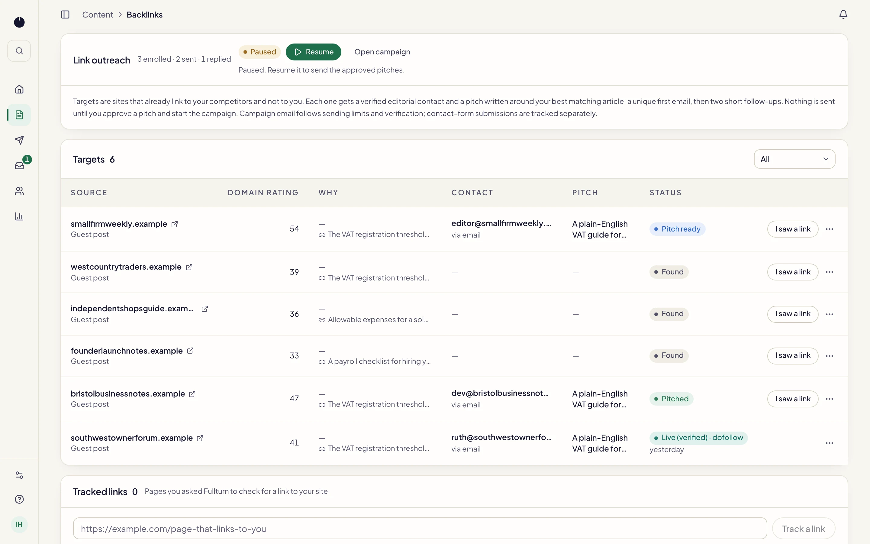Open more options for independentshopsguide row
This screenshot has width=870, height=544.
tap(830, 314)
